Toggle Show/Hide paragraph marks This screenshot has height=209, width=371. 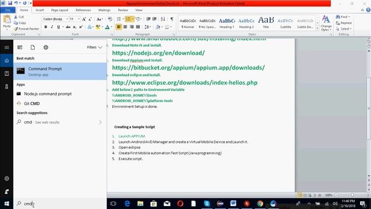[x=172, y=19]
